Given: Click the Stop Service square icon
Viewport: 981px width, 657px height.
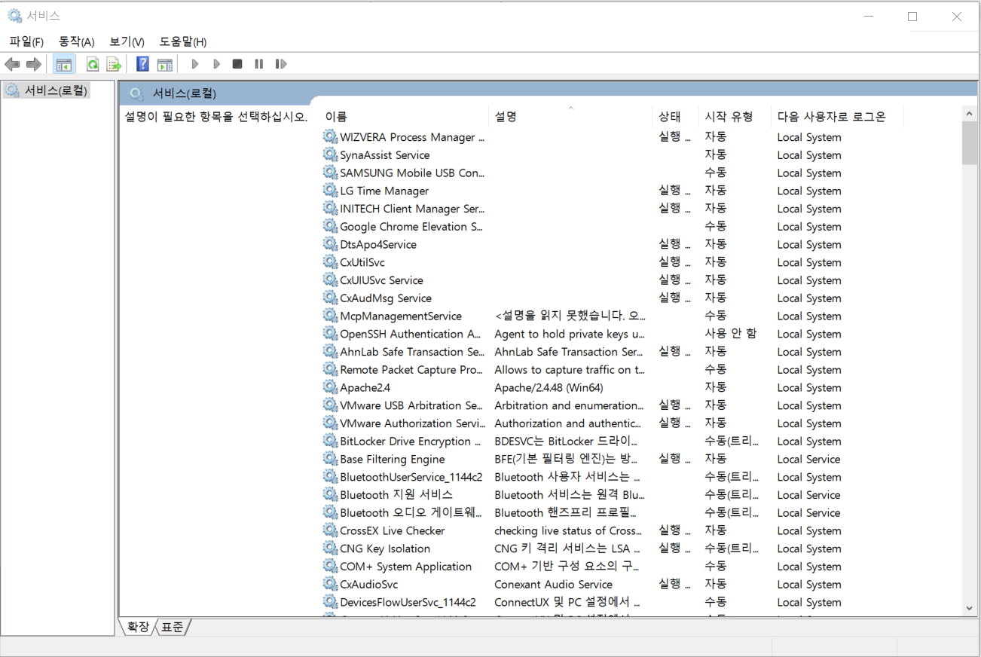Looking at the screenshot, I should (x=237, y=64).
